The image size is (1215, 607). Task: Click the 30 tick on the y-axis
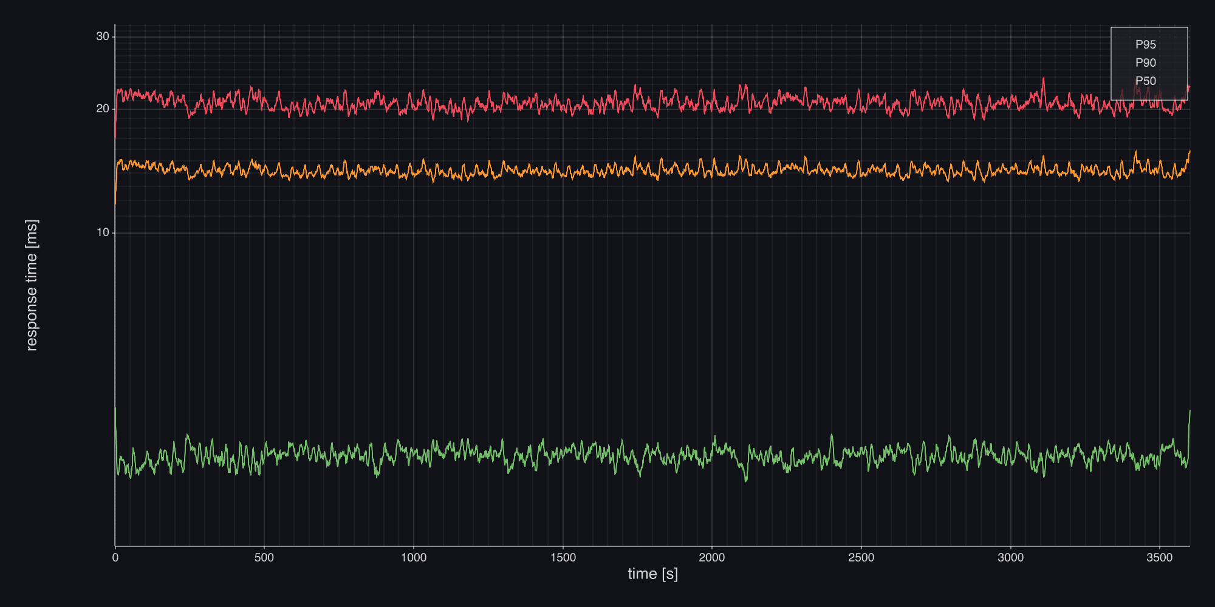pos(103,36)
